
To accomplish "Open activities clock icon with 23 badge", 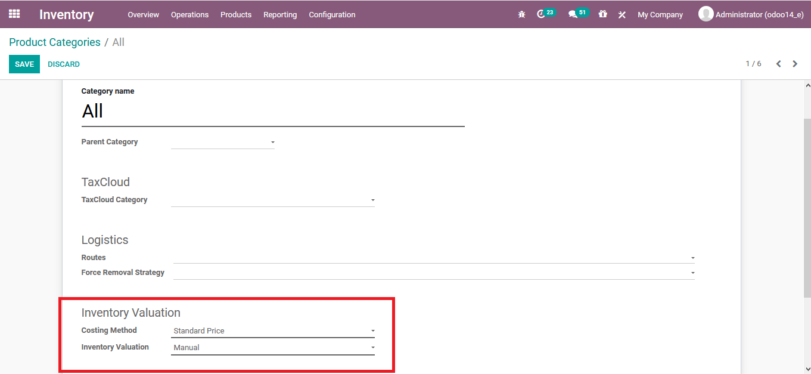I will tap(545, 13).
